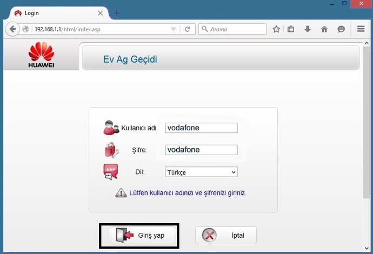The height and width of the screenshot is (254, 373).
Task: Click the globe site identity icon
Action: point(26,29)
